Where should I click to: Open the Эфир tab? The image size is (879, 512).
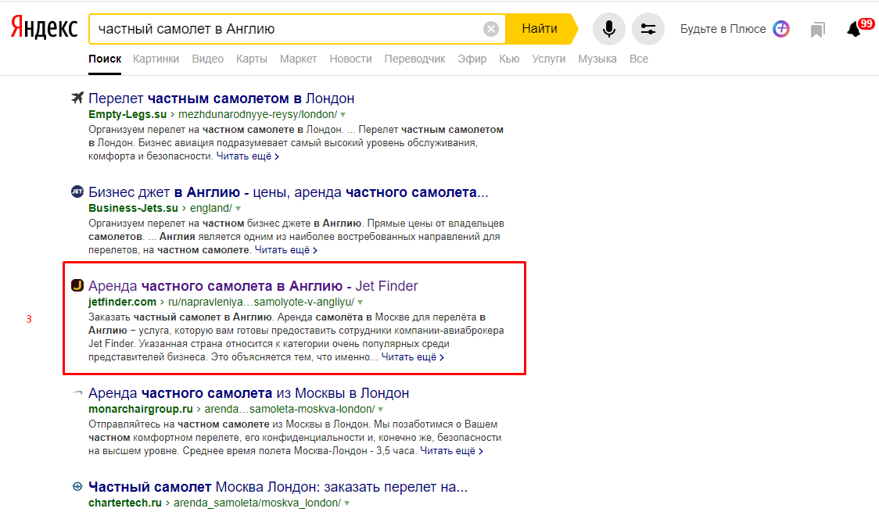point(472,59)
